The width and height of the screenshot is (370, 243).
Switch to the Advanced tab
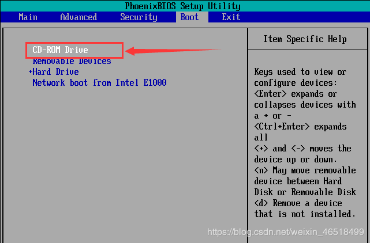coord(79,17)
